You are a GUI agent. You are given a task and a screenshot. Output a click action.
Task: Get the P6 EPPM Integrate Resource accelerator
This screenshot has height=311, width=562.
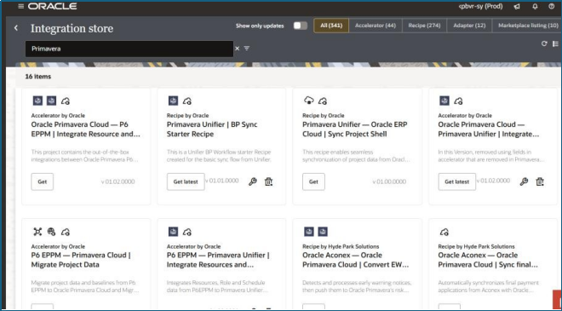click(43, 181)
